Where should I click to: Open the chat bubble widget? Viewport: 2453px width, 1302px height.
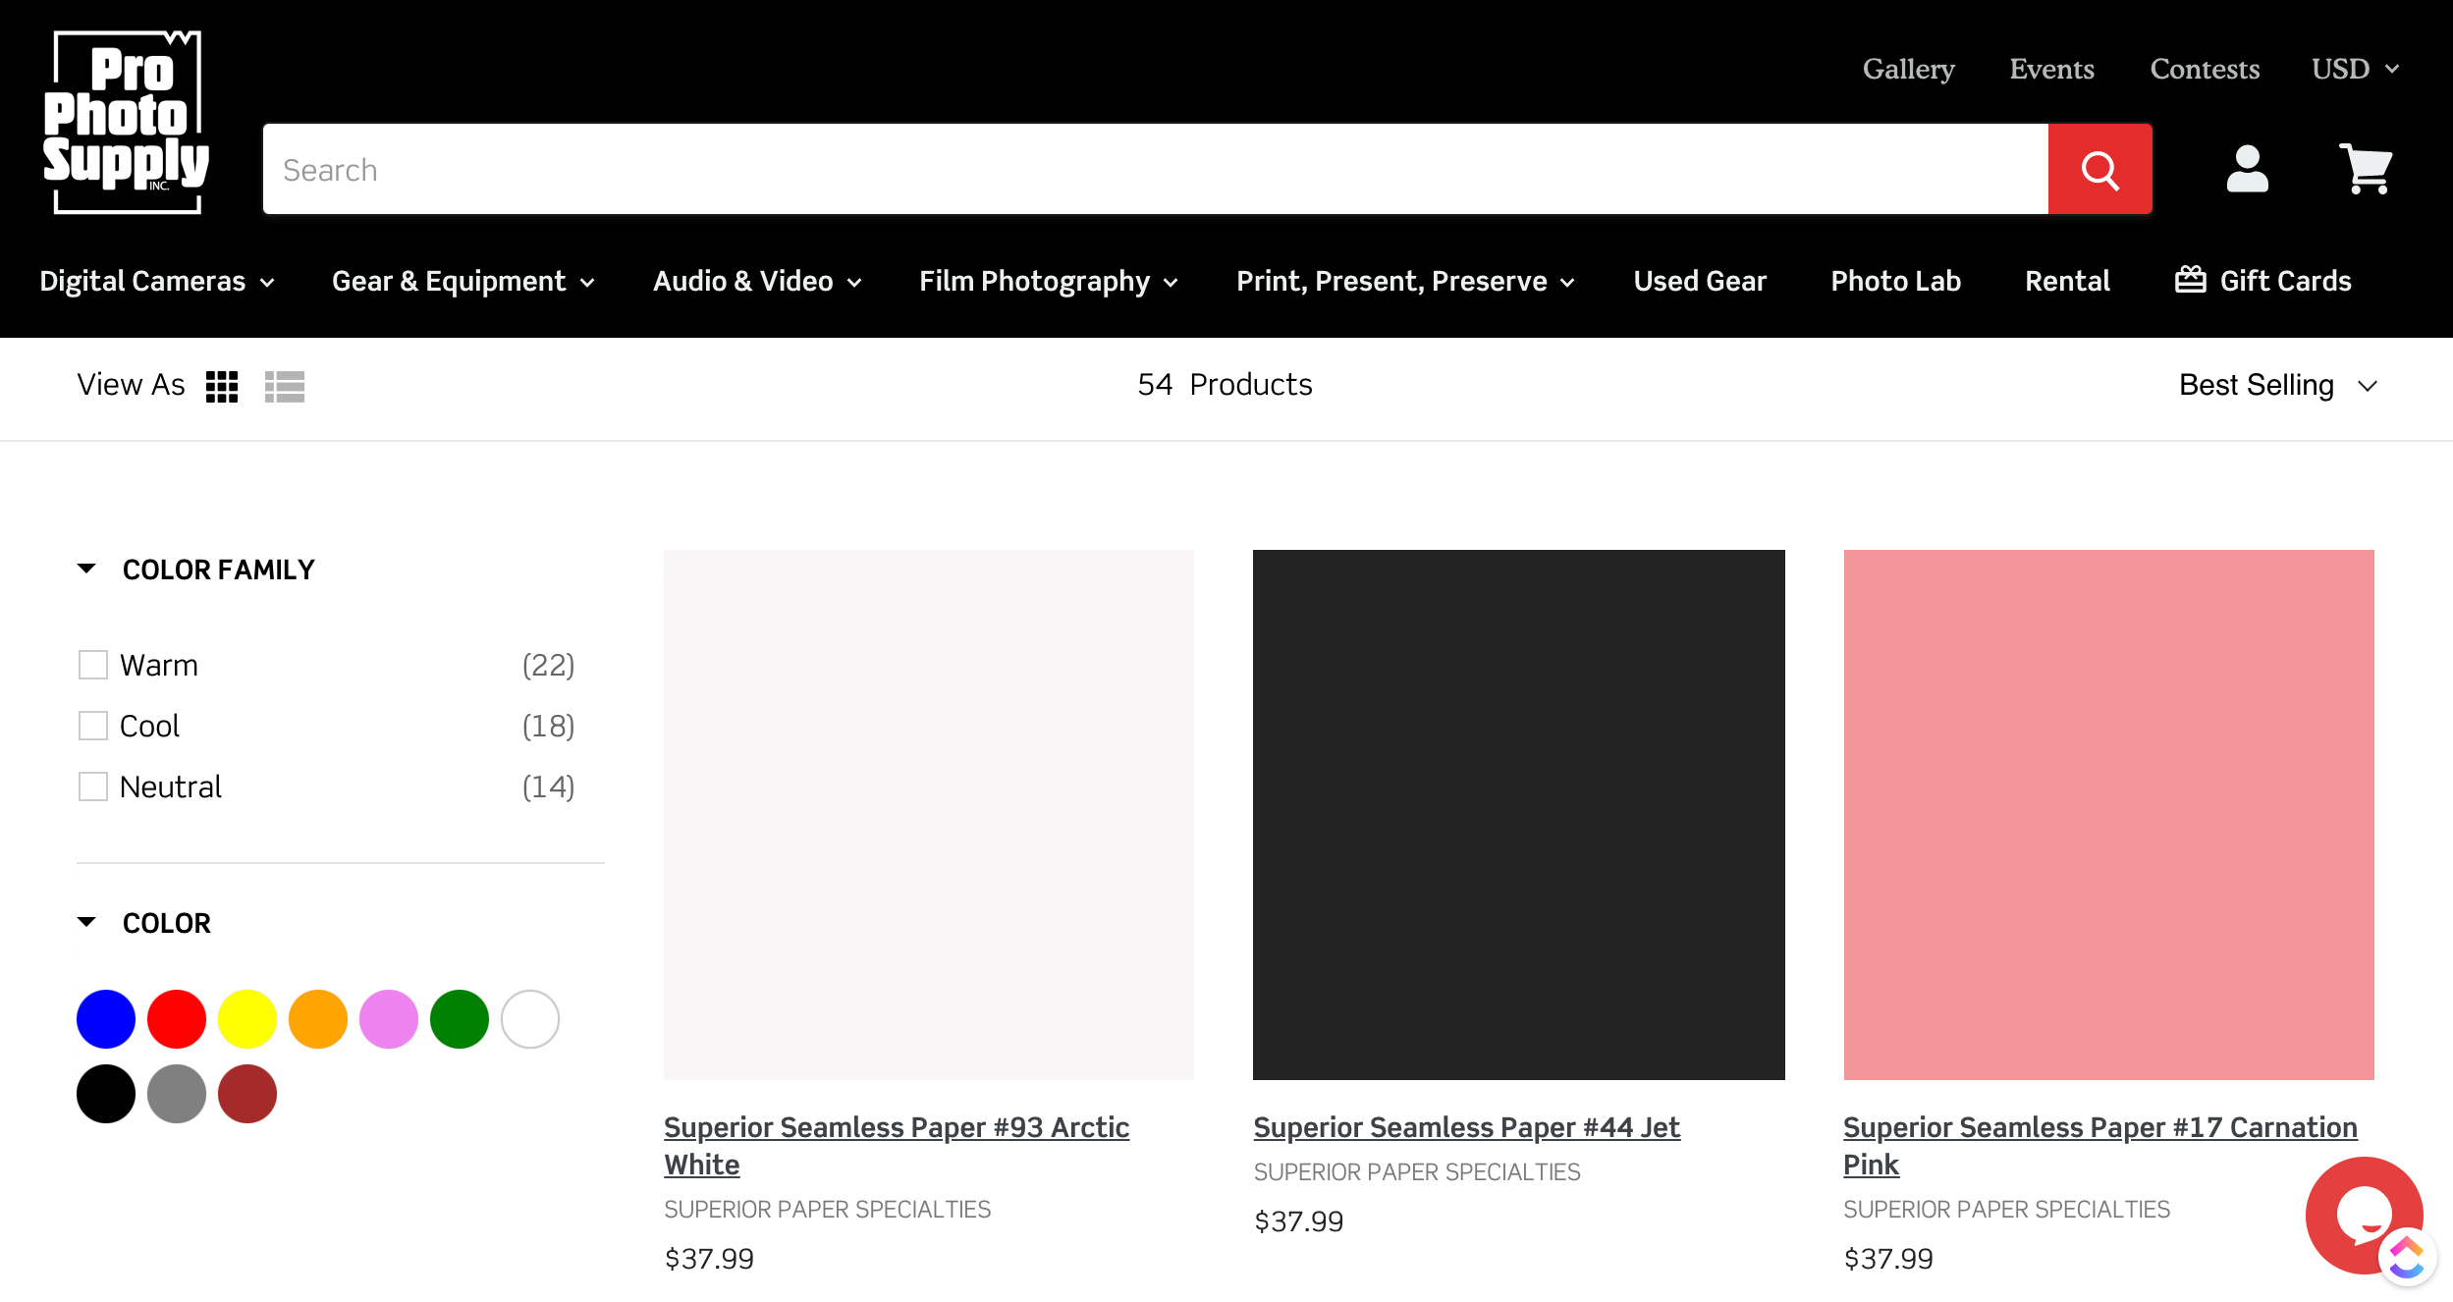point(2364,1215)
